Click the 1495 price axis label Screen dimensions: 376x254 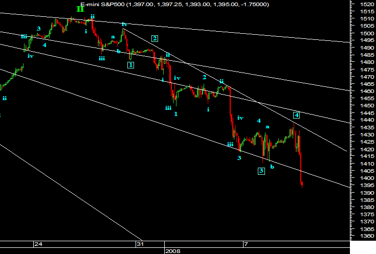pos(367,40)
